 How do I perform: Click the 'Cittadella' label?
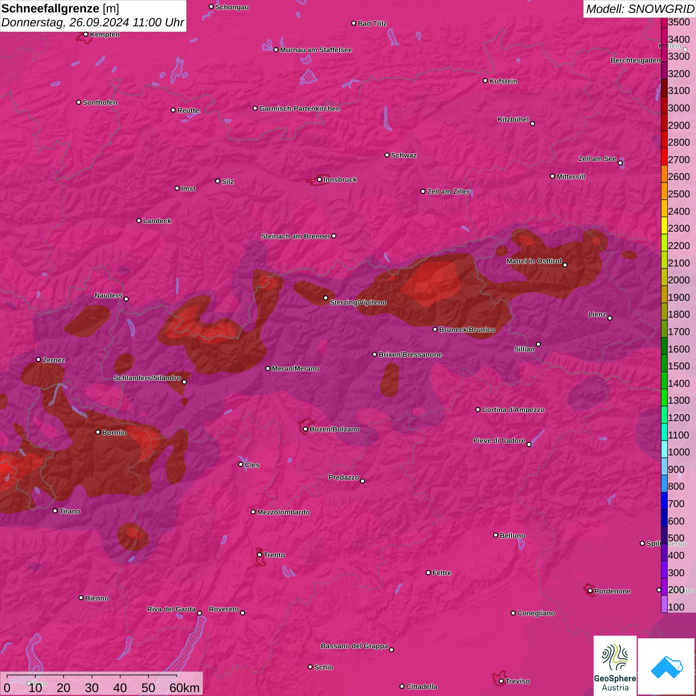(x=422, y=687)
